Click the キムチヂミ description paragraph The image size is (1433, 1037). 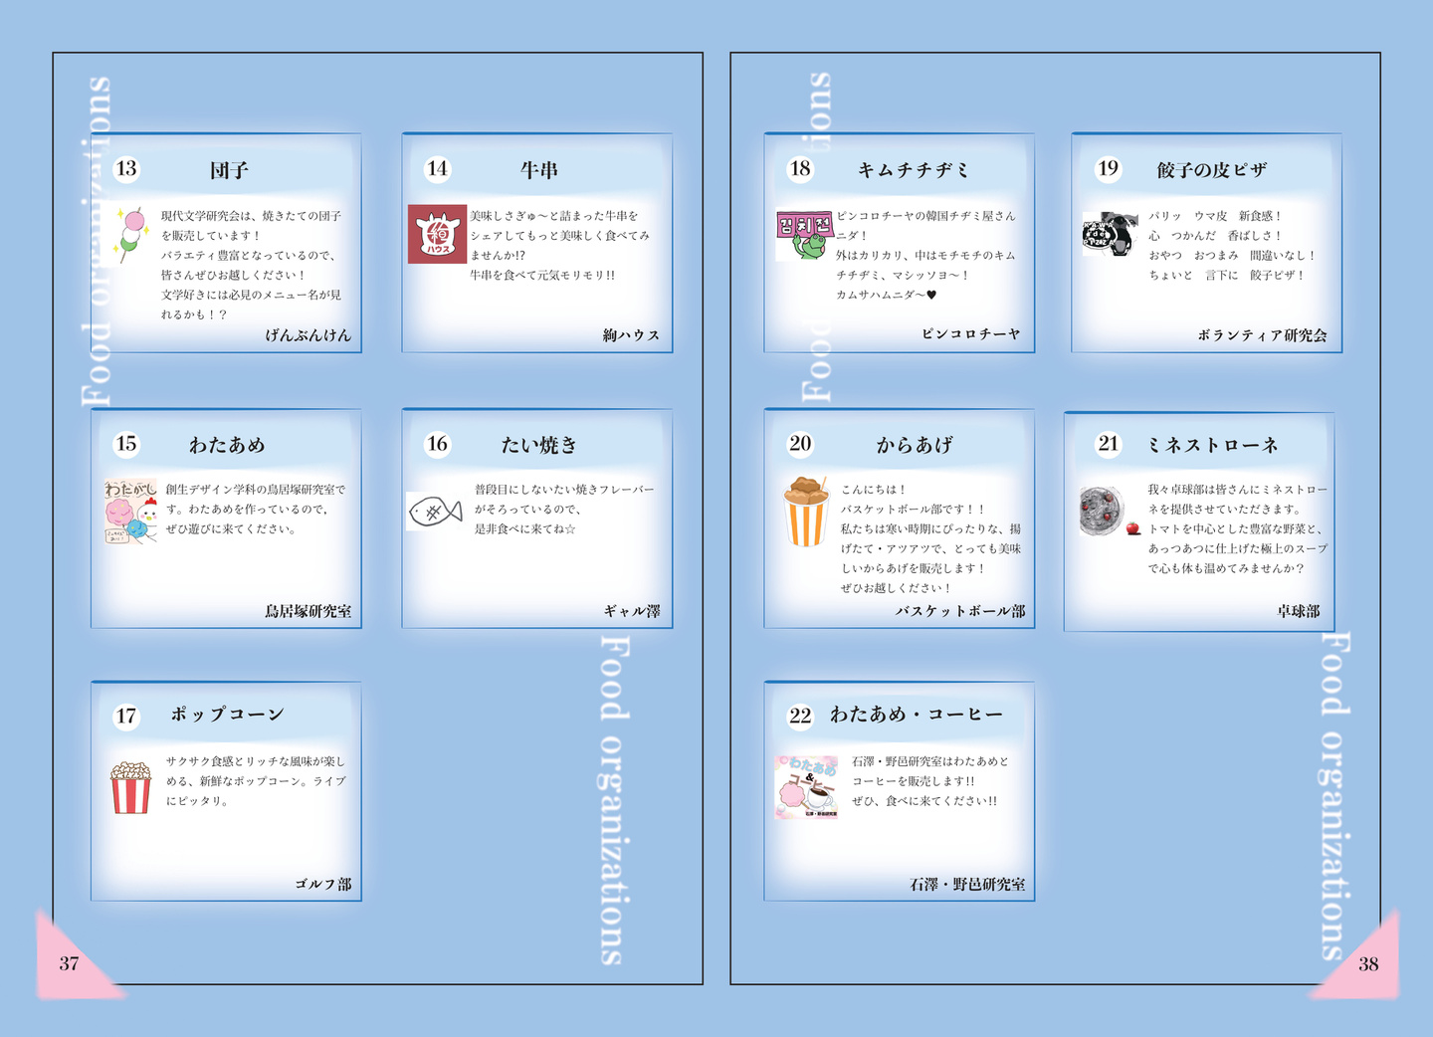pos(926,255)
